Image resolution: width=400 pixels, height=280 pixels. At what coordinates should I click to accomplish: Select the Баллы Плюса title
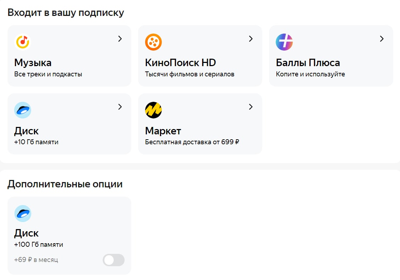point(308,63)
